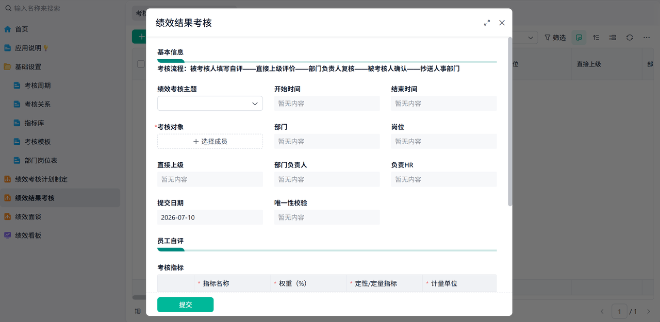660x322 pixels.
Task: Click the search magnifier icon
Action: (8, 8)
